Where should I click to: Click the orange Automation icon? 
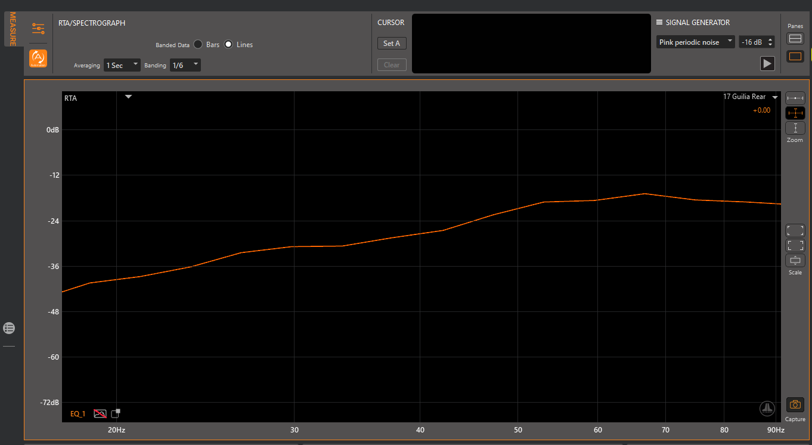tap(38, 58)
